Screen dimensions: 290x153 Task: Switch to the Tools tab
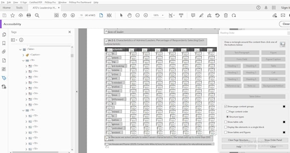(x=19, y=8)
